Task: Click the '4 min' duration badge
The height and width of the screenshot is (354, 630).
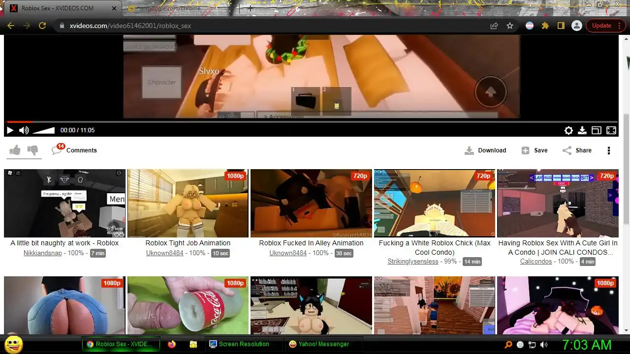Action: point(588,262)
